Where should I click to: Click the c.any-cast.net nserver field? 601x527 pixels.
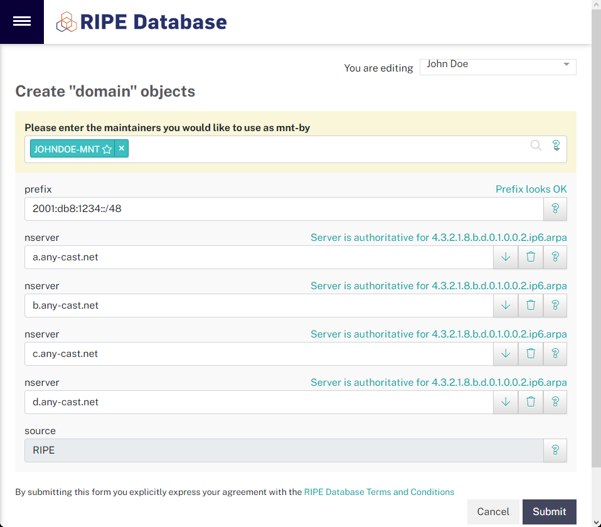click(258, 354)
